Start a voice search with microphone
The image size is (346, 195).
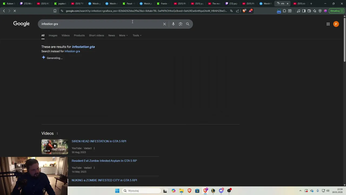click(x=173, y=24)
